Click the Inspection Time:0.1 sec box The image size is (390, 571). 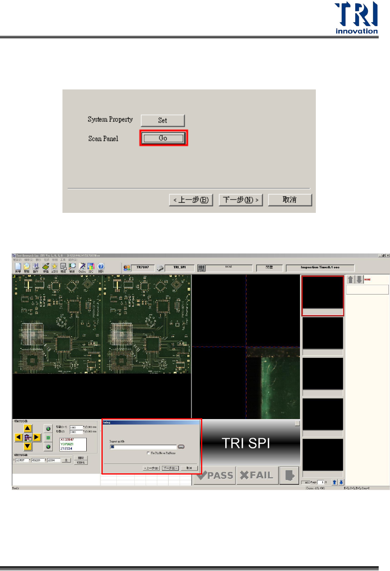(320, 268)
